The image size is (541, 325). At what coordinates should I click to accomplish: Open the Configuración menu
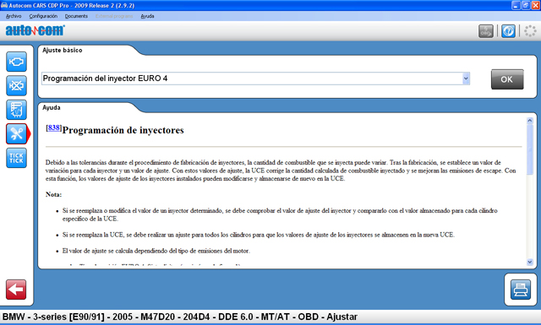[43, 16]
